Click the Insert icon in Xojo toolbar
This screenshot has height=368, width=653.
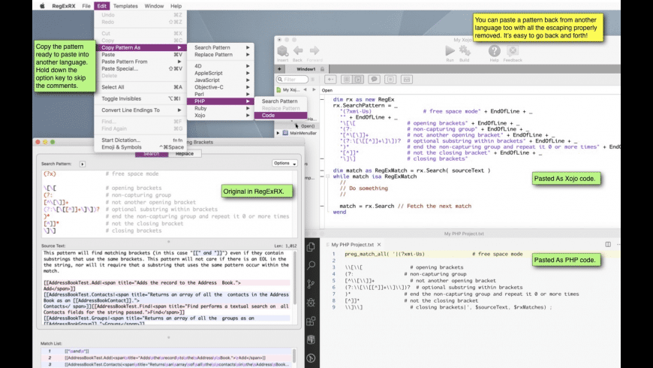click(282, 51)
